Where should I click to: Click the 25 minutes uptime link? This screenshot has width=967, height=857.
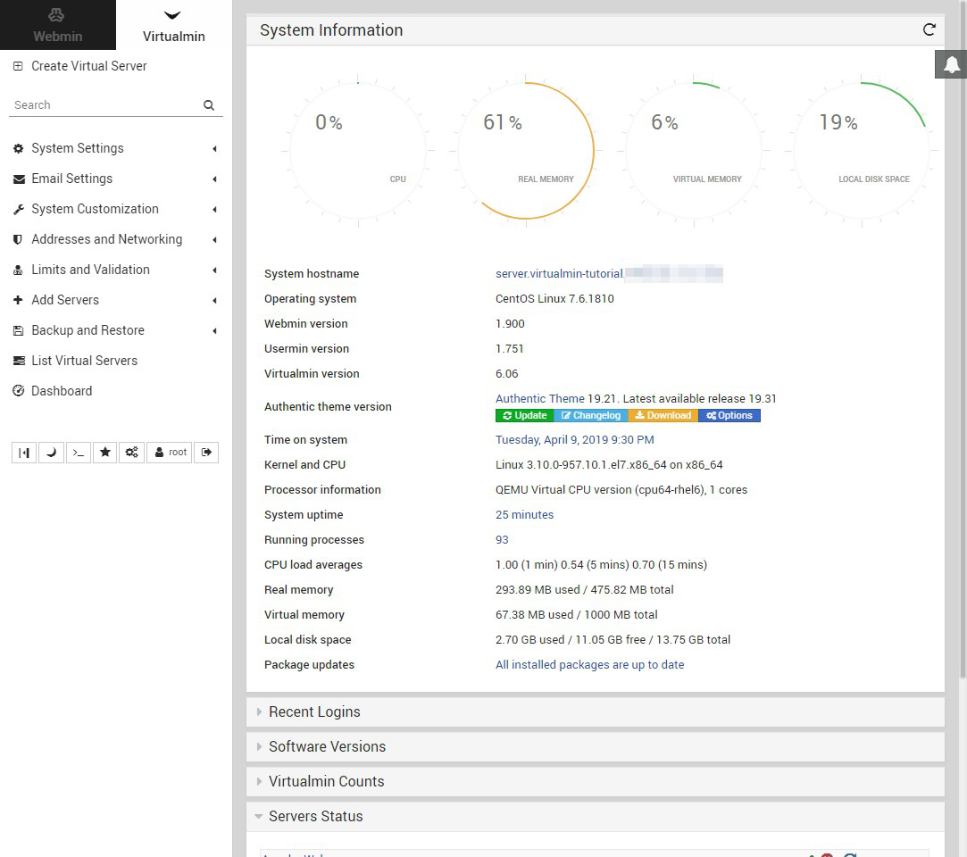[524, 515]
